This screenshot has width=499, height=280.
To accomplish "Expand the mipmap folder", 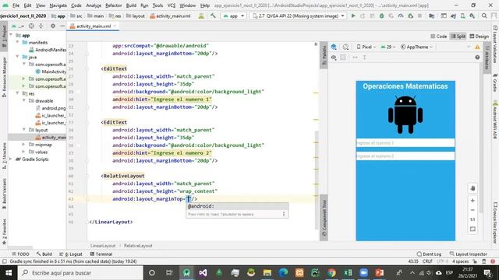I will (23, 145).
